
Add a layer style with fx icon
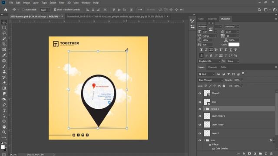point(244,154)
